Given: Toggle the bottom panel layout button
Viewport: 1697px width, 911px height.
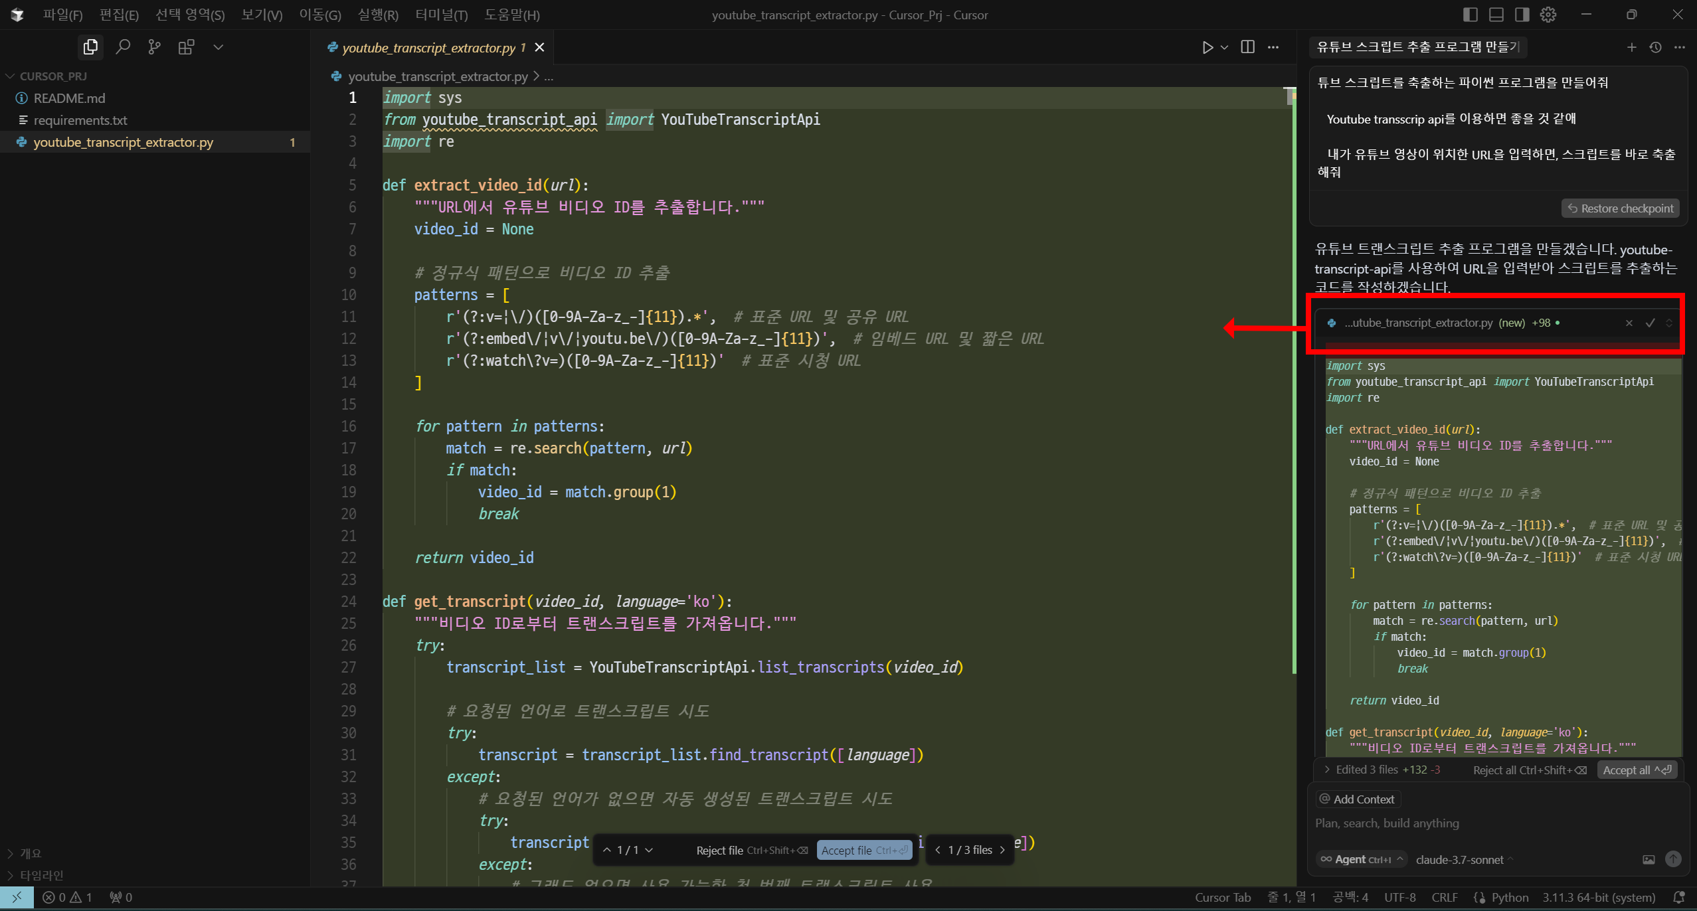Looking at the screenshot, I should click(1496, 15).
